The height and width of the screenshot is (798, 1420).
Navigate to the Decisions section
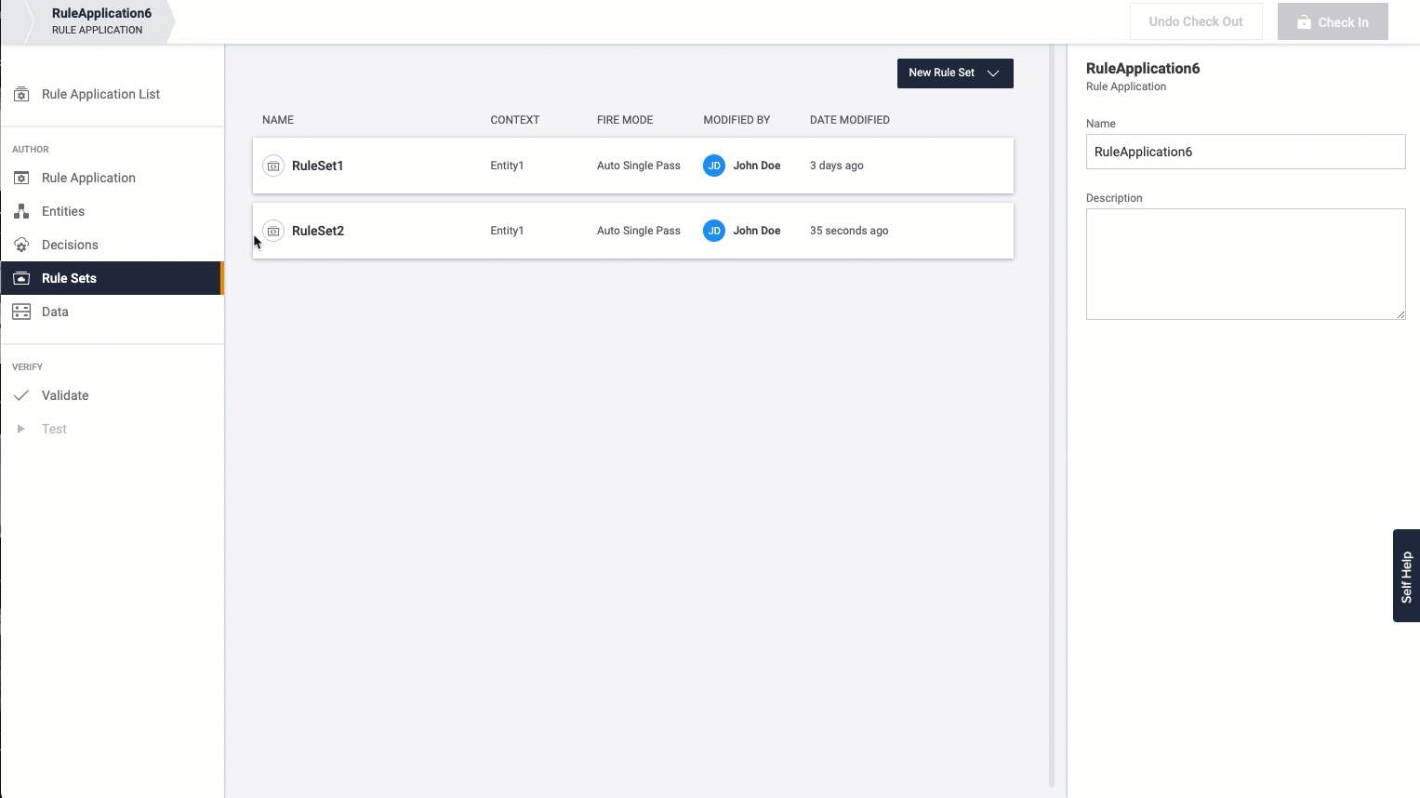point(113,245)
